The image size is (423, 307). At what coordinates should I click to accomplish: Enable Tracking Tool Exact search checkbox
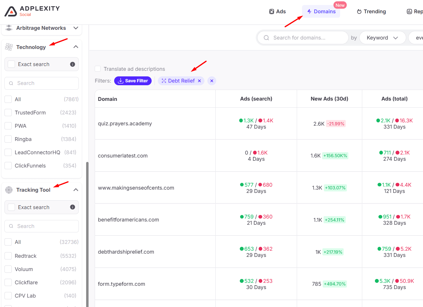pos(12,207)
